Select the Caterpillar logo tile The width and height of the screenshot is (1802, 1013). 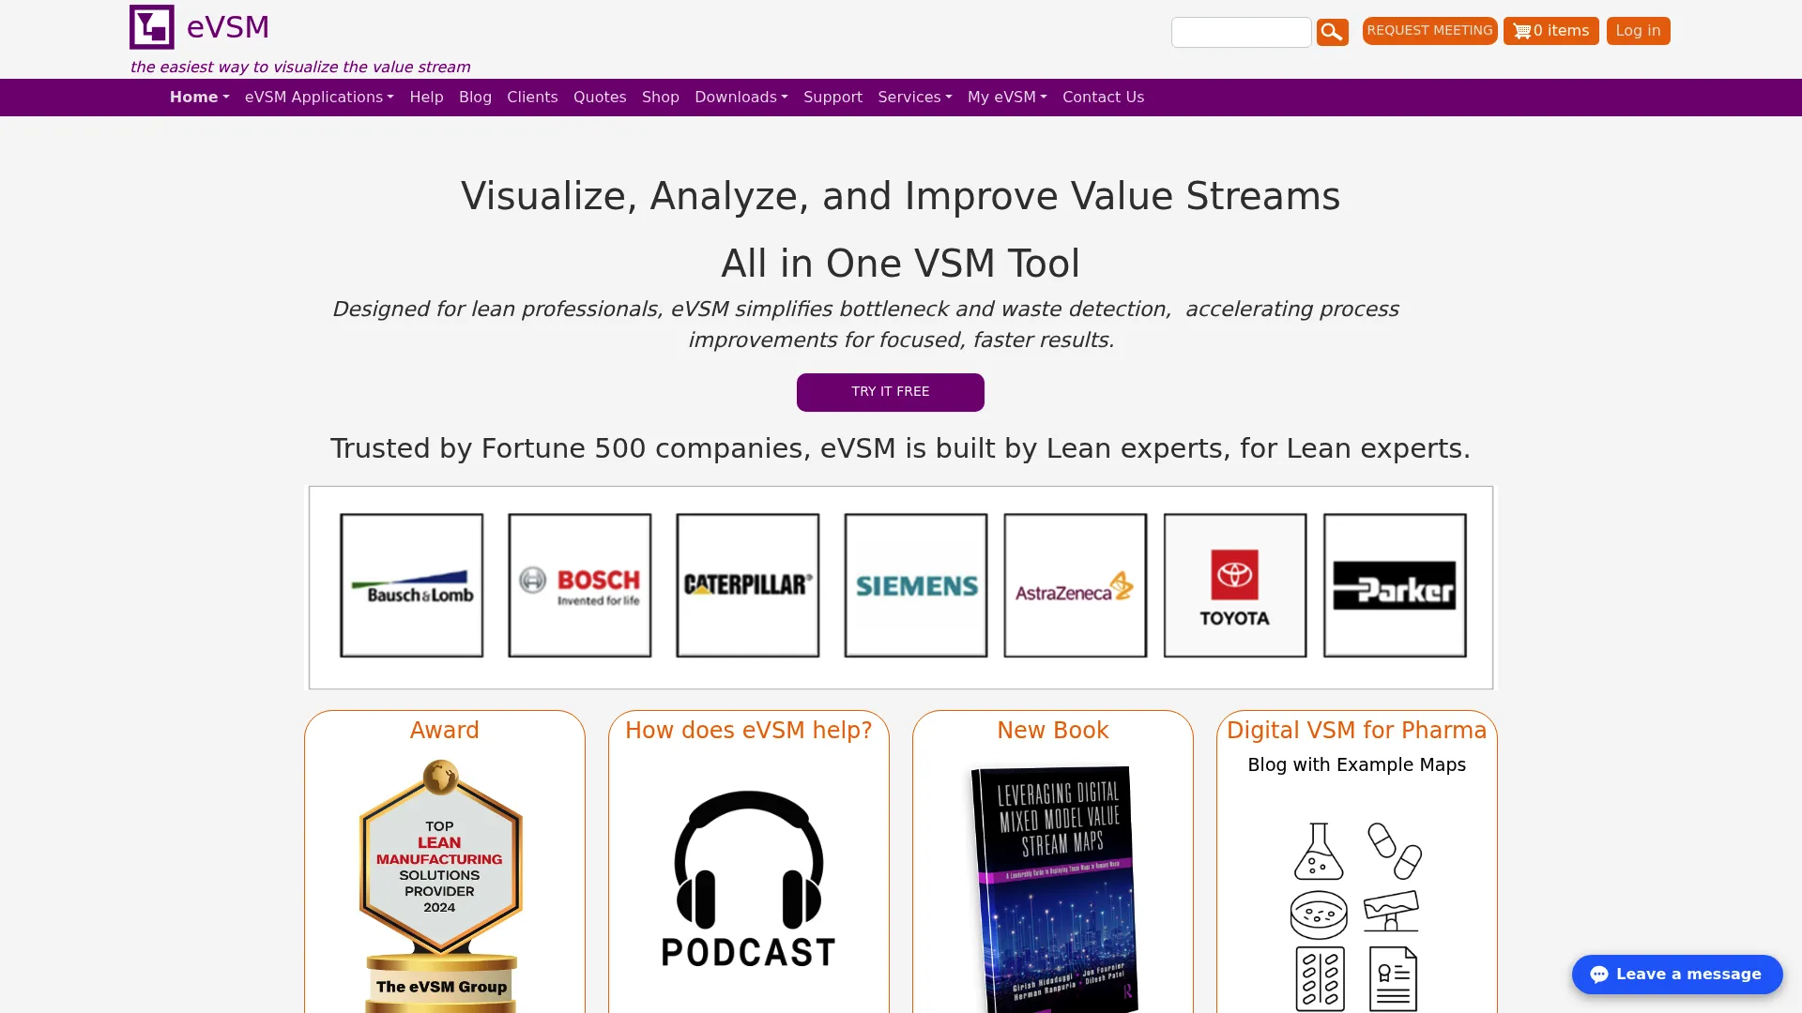(748, 585)
